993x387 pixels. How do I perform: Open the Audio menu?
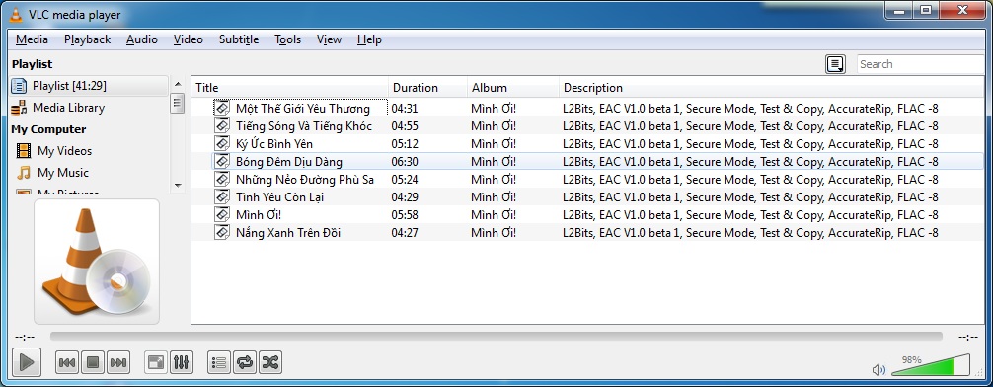pyautogui.click(x=142, y=39)
